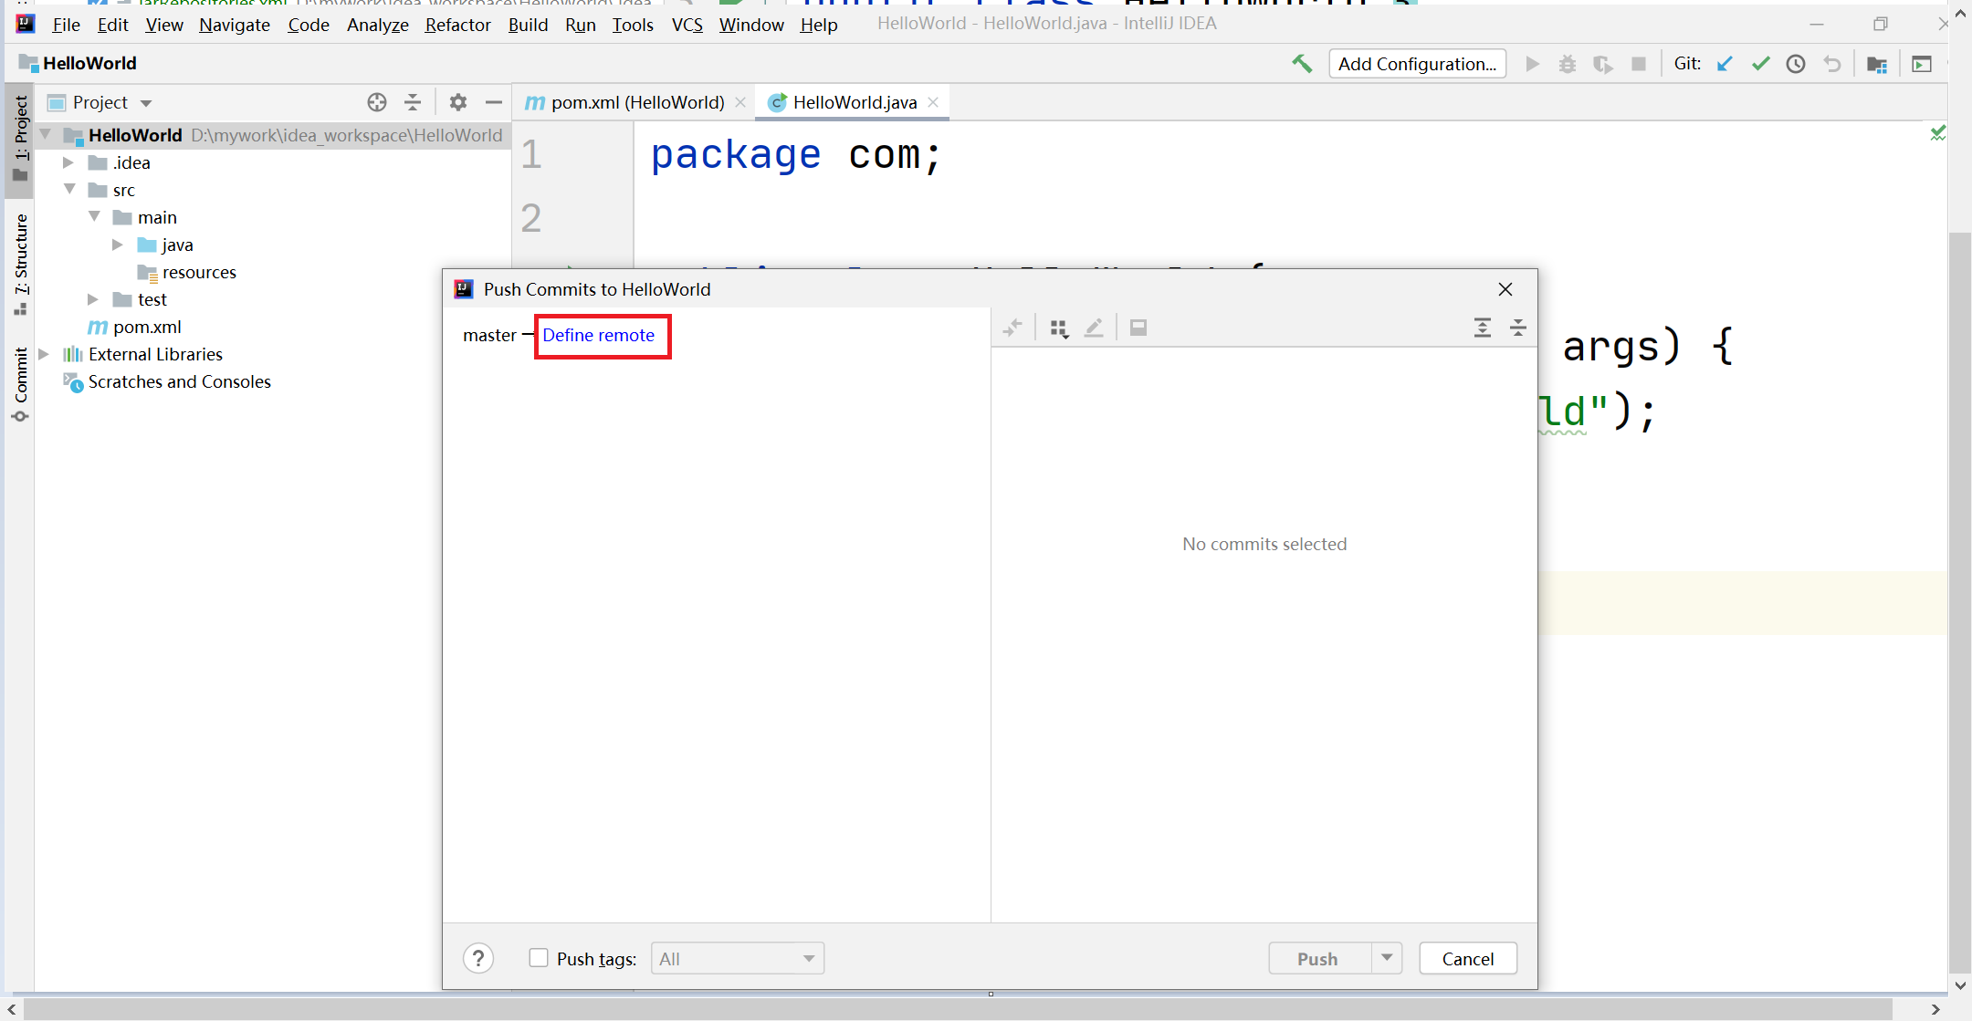Open the Push button dropdown arrow
Image resolution: width=1972 pixels, height=1021 pixels.
click(1388, 958)
